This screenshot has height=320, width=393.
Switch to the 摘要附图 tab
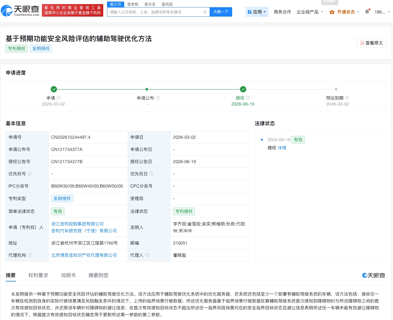click(98, 275)
